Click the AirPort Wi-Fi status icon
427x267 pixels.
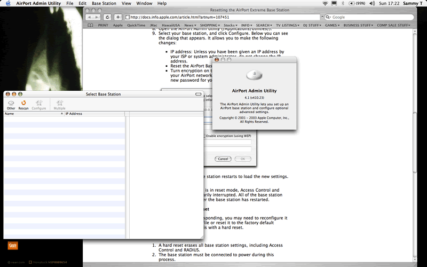coord(325,3)
